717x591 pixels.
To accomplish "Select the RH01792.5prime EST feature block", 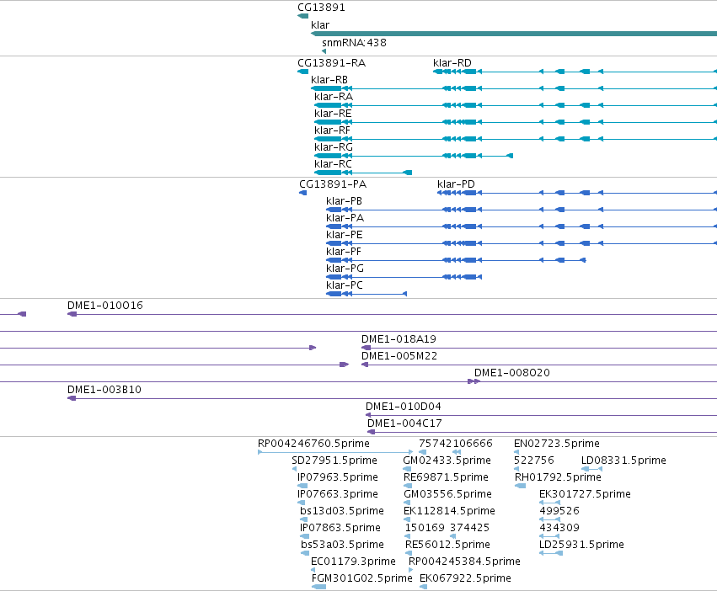I will coord(521,486).
